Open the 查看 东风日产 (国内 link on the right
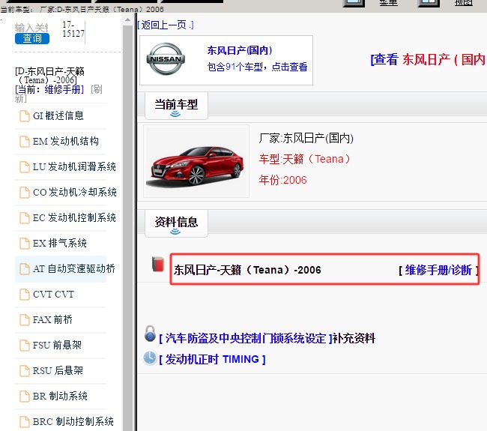Viewport: 487px width, 431px height. (x=429, y=59)
